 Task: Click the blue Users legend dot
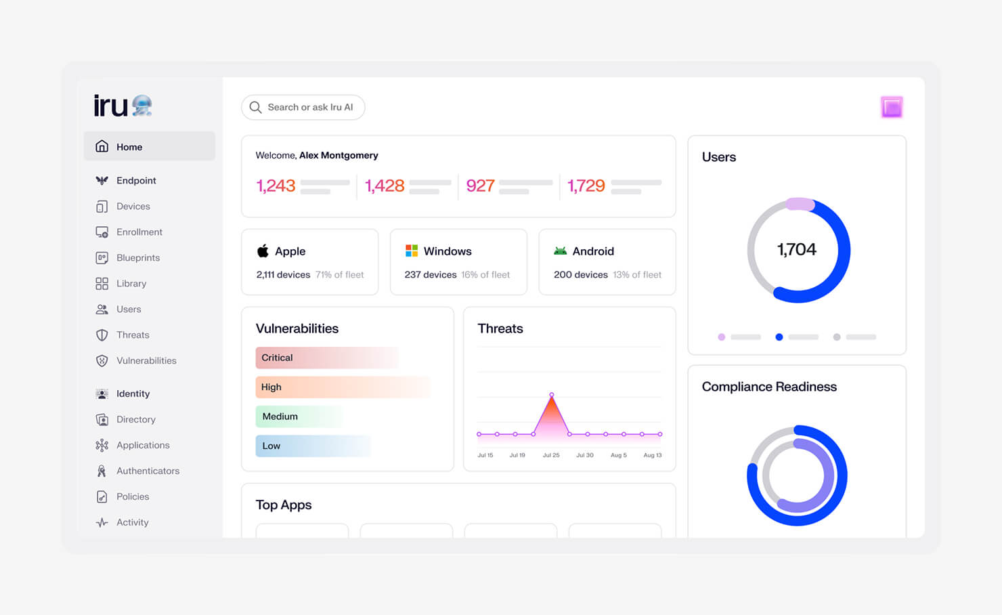[779, 337]
